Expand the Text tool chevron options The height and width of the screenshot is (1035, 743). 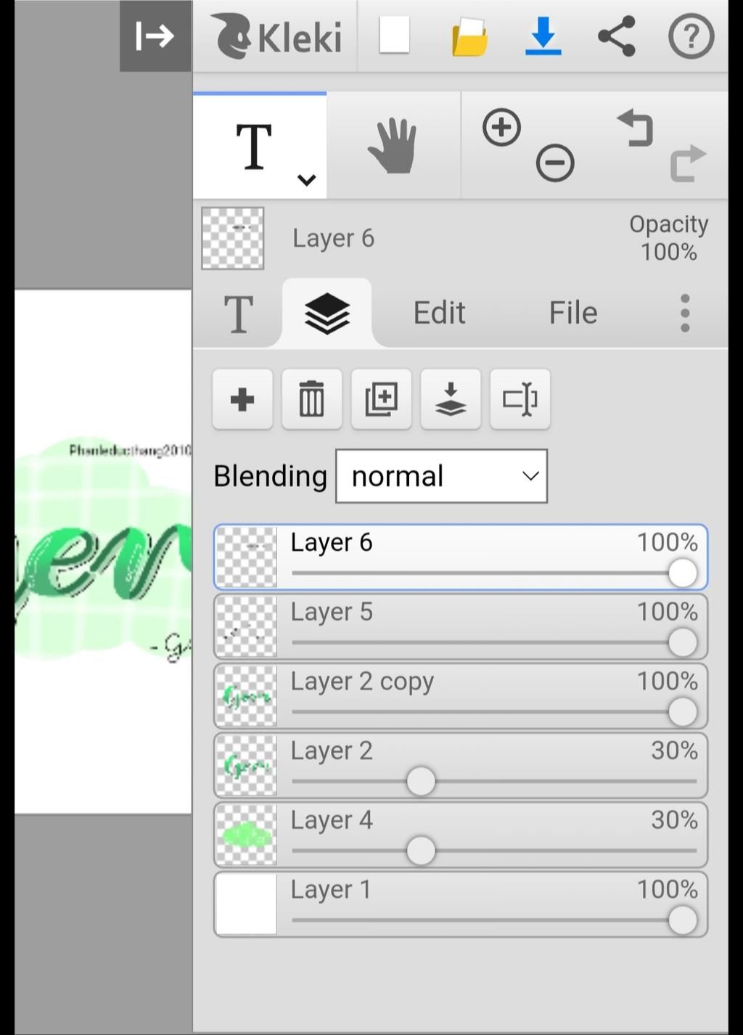307,179
